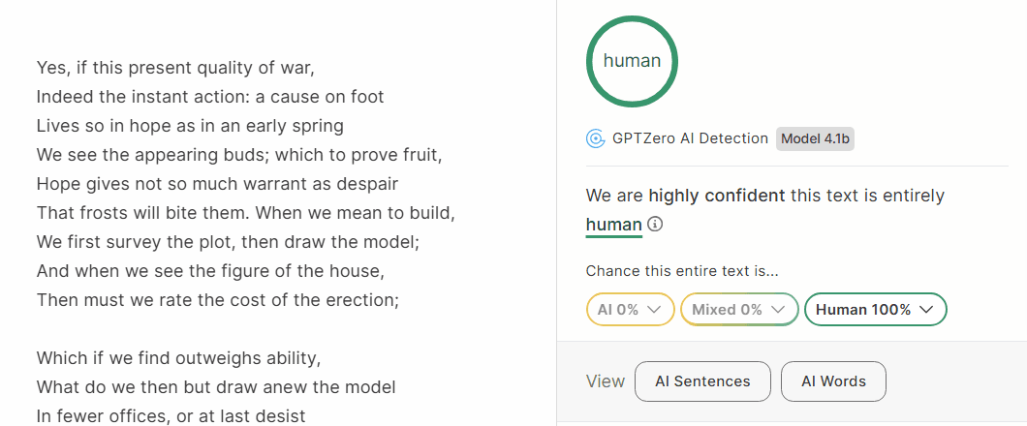
Task: Show the AI Sentences view
Action: tap(702, 381)
